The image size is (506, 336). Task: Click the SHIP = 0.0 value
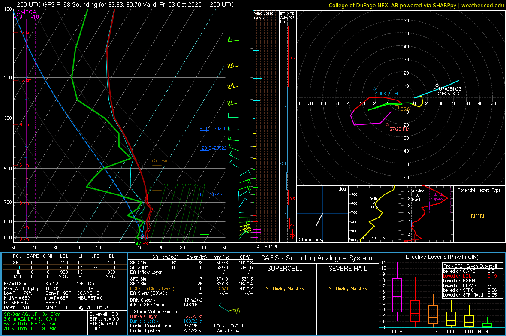pos(100,328)
